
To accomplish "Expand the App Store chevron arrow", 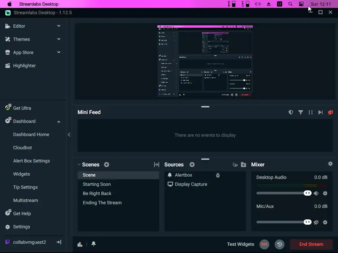I will 59,52.
